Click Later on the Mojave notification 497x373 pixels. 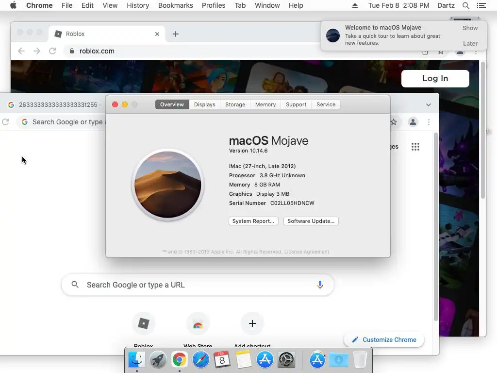point(470,43)
